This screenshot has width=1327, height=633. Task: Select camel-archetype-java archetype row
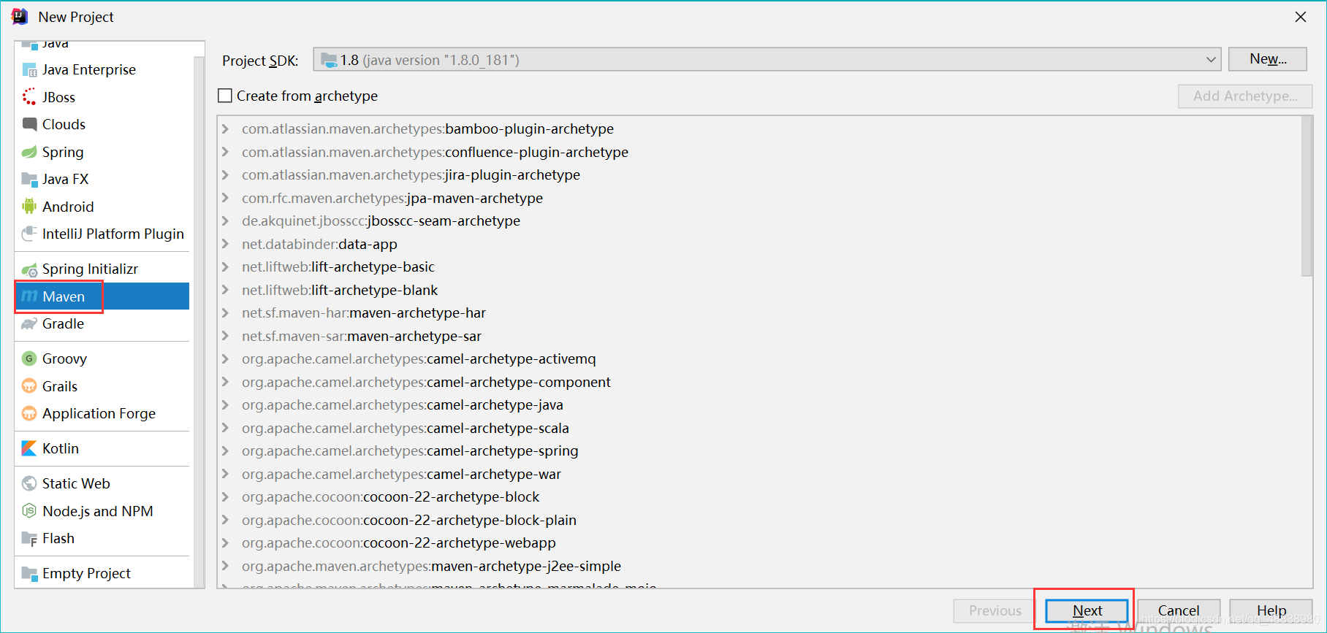pos(760,405)
